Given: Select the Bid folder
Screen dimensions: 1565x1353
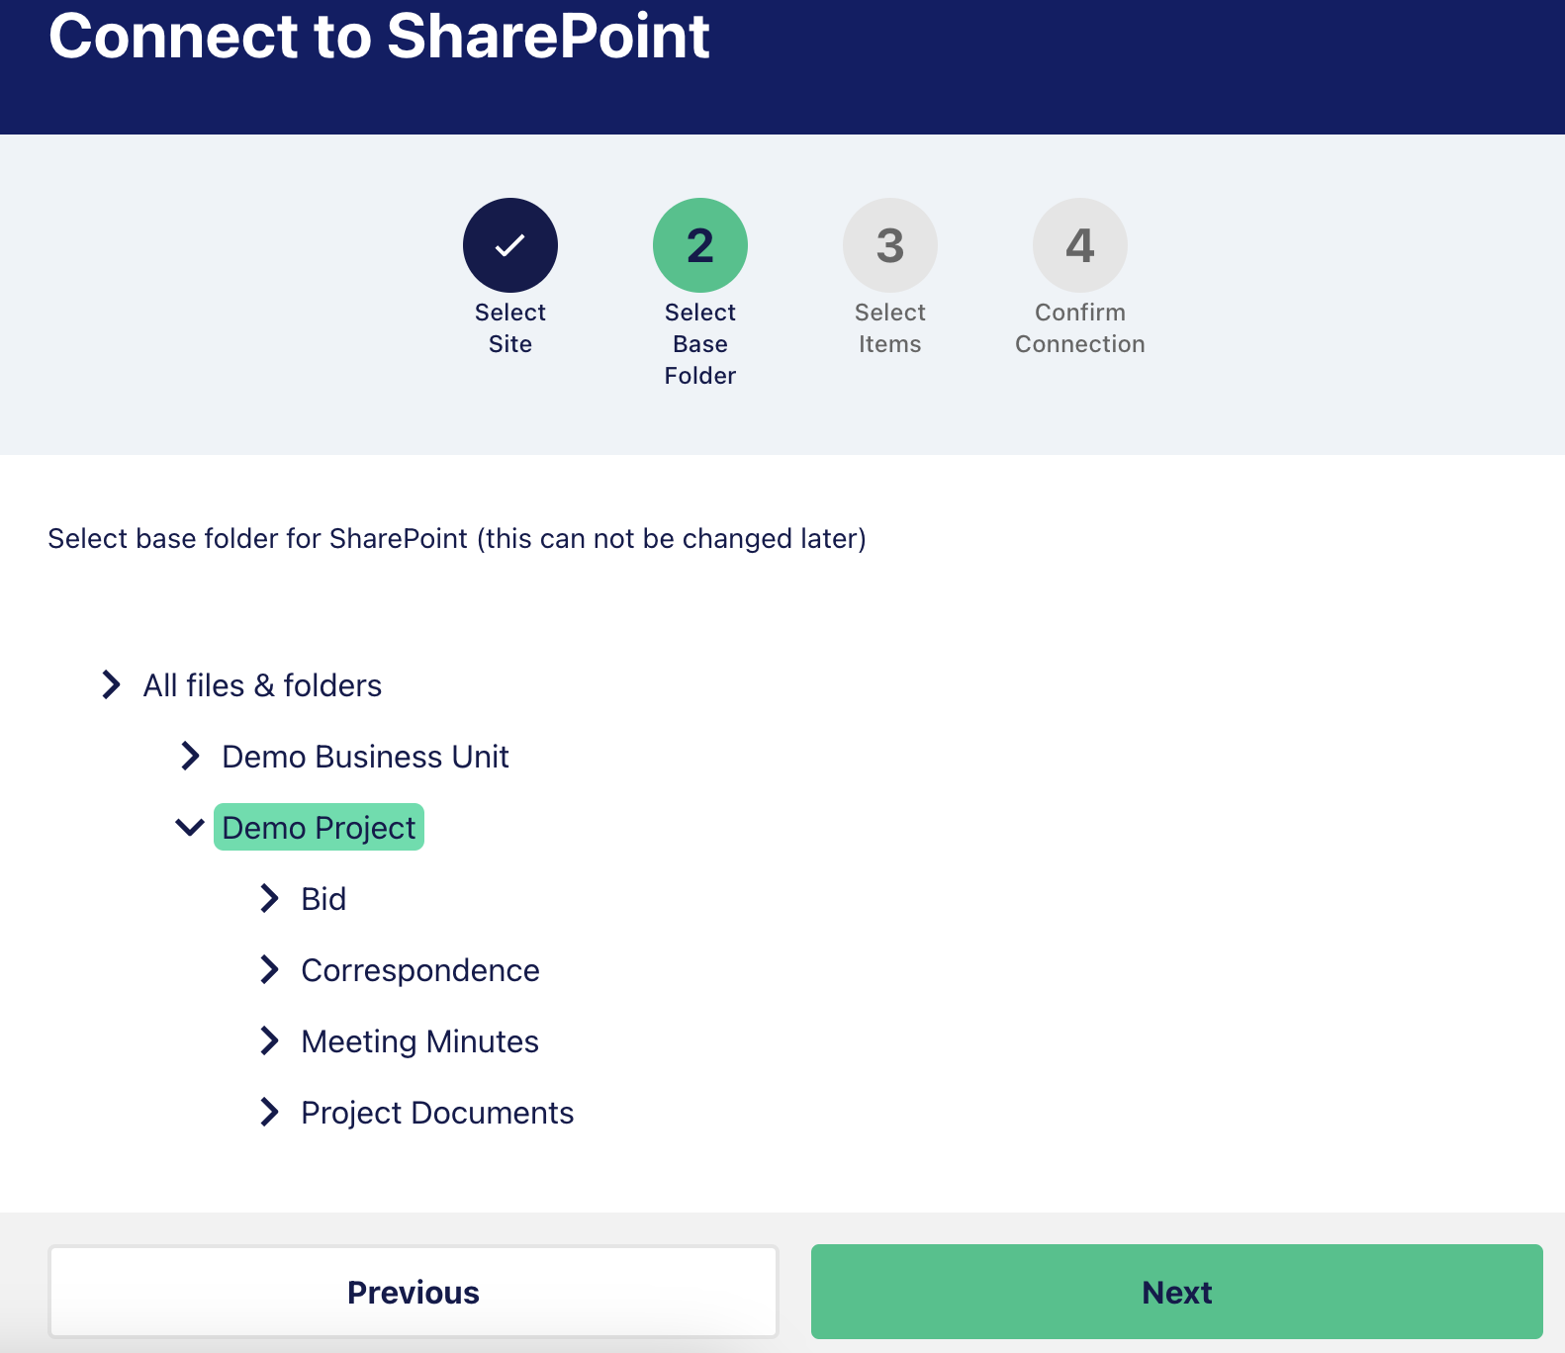Looking at the screenshot, I should (323, 899).
